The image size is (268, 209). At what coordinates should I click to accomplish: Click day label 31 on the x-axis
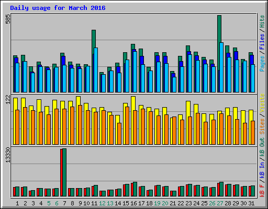coord(251,203)
